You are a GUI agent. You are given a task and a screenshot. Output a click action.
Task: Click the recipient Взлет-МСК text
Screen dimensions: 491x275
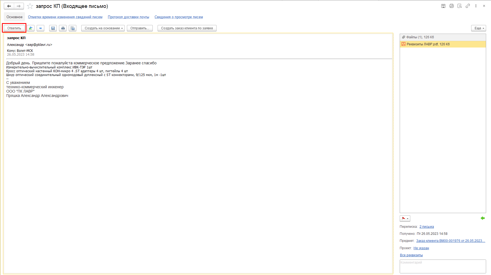25,51
